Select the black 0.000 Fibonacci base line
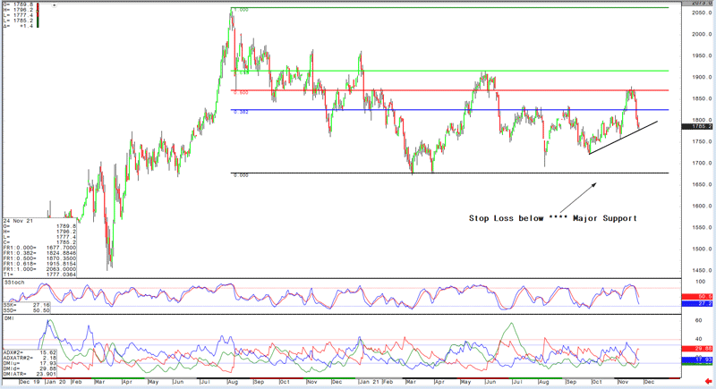The width and height of the screenshot is (716, 389). coord(447,173)
